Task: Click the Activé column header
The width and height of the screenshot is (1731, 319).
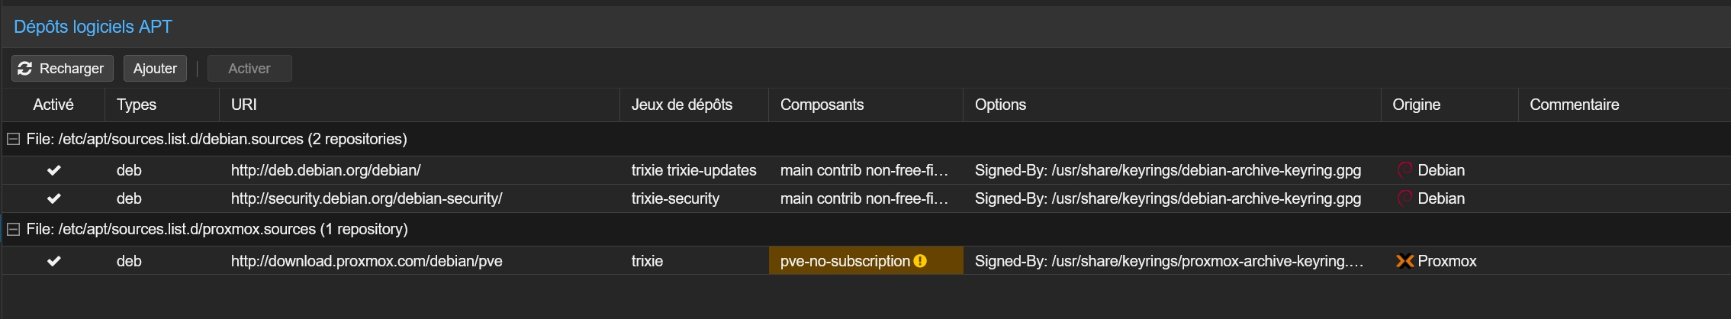Action: 53,105
